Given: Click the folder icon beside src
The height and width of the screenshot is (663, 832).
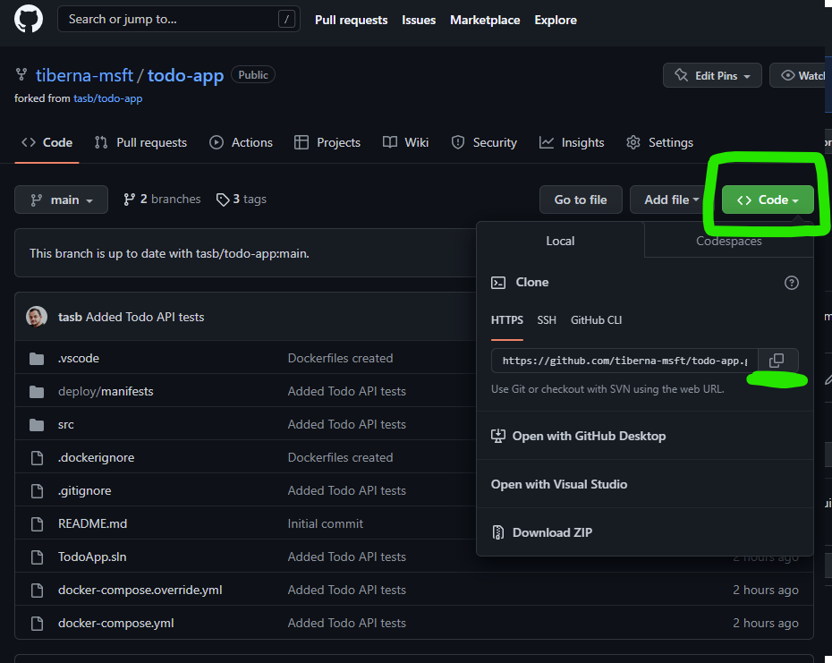Looking at the screenshot, I should (36, 423).
